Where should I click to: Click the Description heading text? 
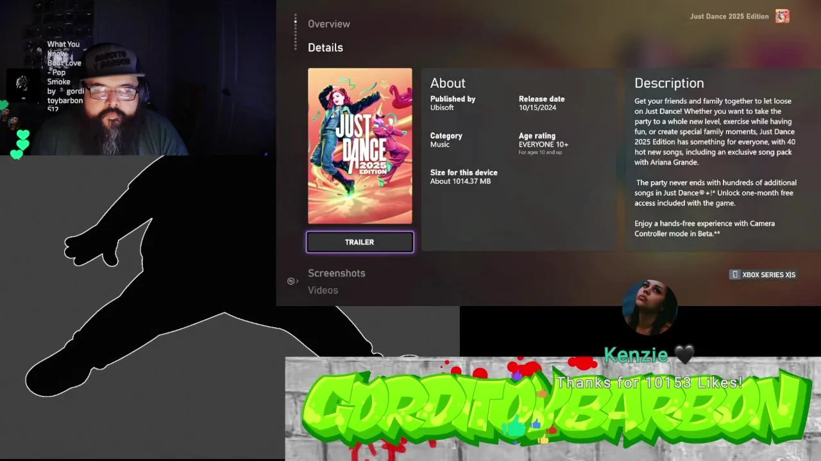tap(669, 83)
